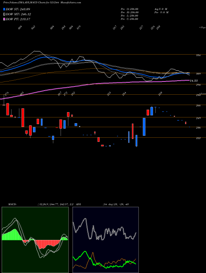Click the blue DOW ST legend swatch
Screen dimensions: 206x273
(4, 9)
